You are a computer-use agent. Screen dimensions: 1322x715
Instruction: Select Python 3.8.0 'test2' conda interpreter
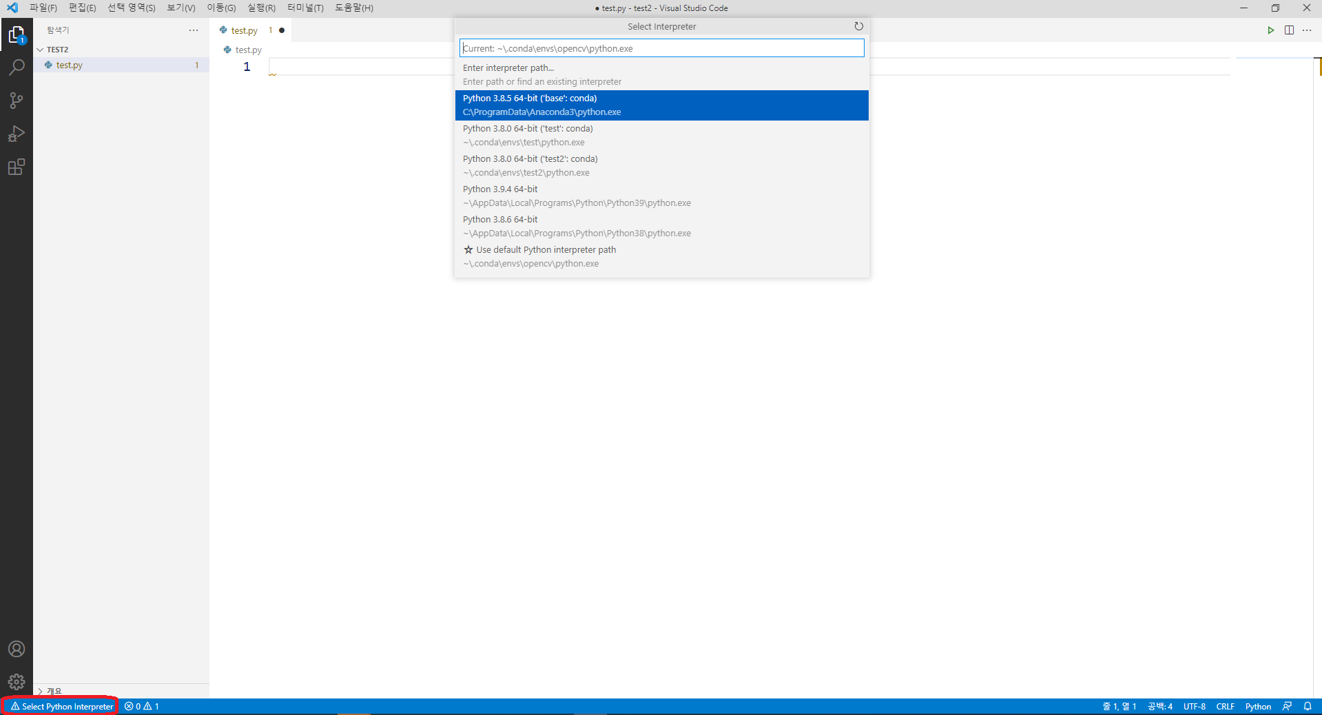tap(661, 165)
